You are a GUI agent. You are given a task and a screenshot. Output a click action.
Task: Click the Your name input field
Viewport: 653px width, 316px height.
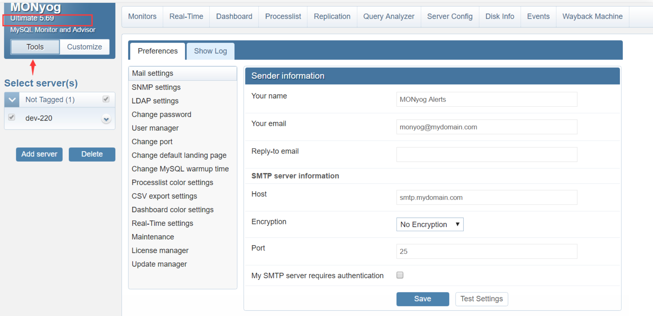(487, 99)
